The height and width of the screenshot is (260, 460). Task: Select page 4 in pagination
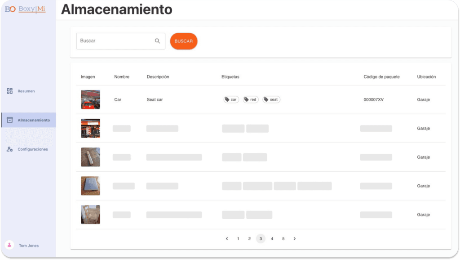coord(272,238)
